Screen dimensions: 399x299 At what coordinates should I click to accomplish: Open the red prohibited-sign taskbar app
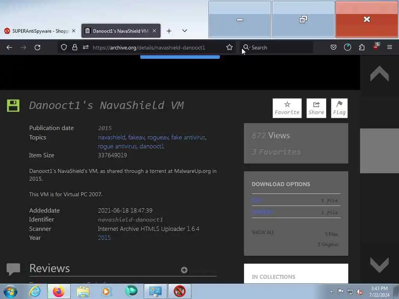(x=180, y=291)
